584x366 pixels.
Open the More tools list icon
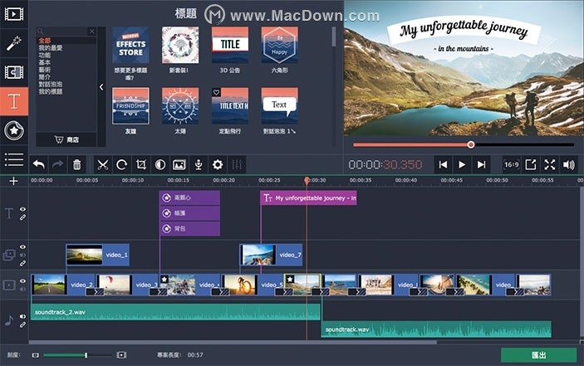14,159
